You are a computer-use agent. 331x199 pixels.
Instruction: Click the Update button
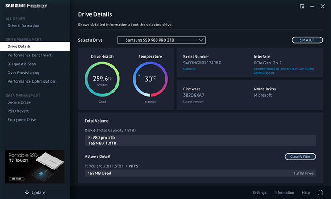tap(35, 192)
